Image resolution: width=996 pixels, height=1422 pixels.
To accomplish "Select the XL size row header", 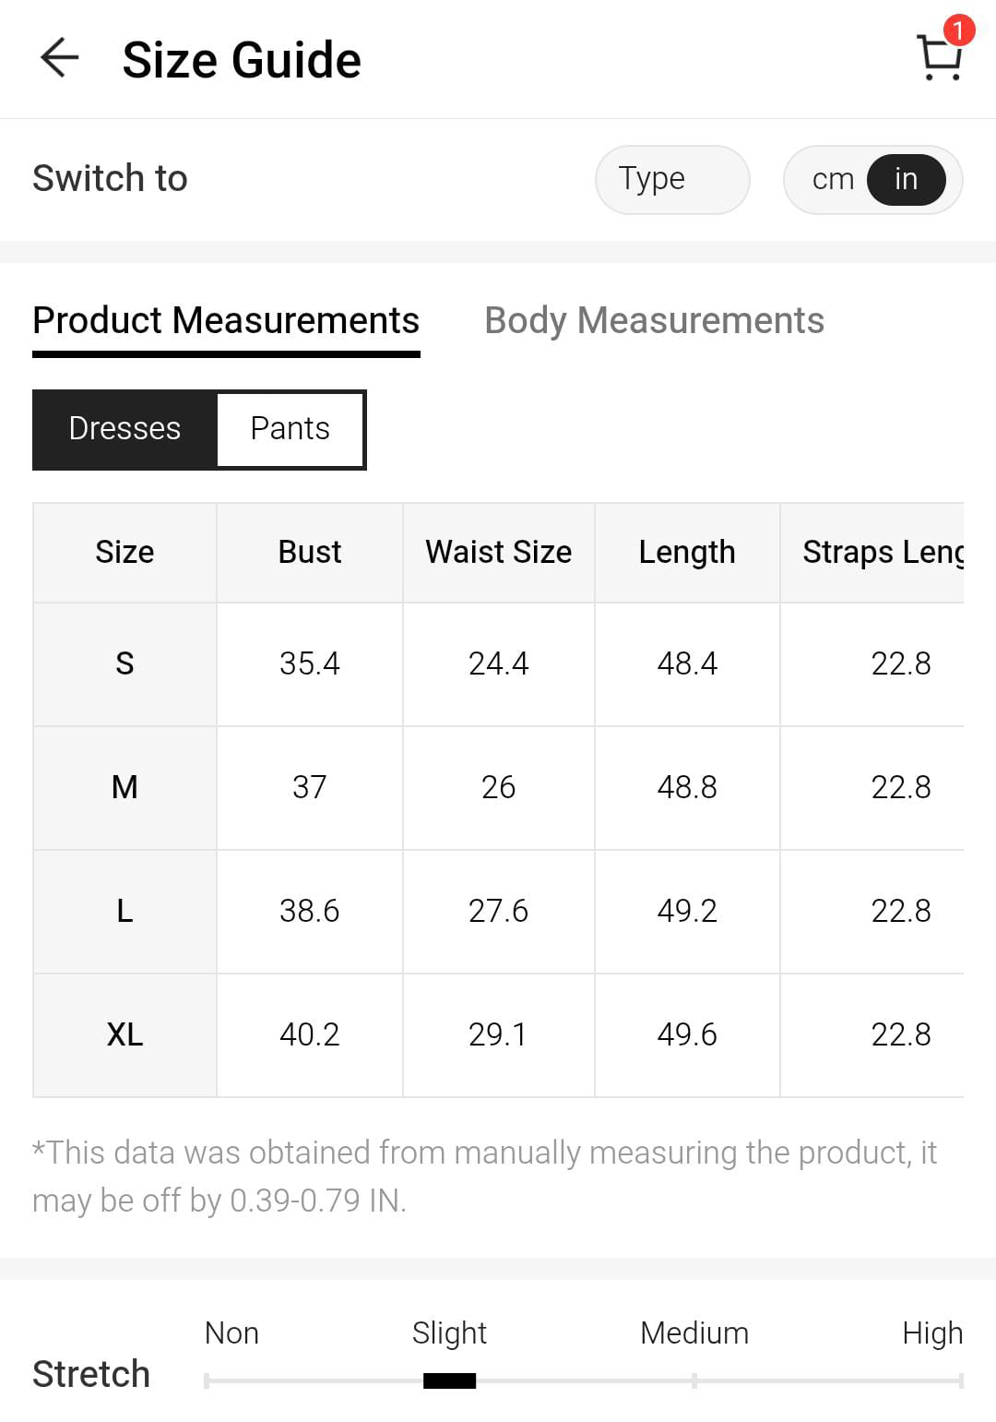I will 125,1034.
